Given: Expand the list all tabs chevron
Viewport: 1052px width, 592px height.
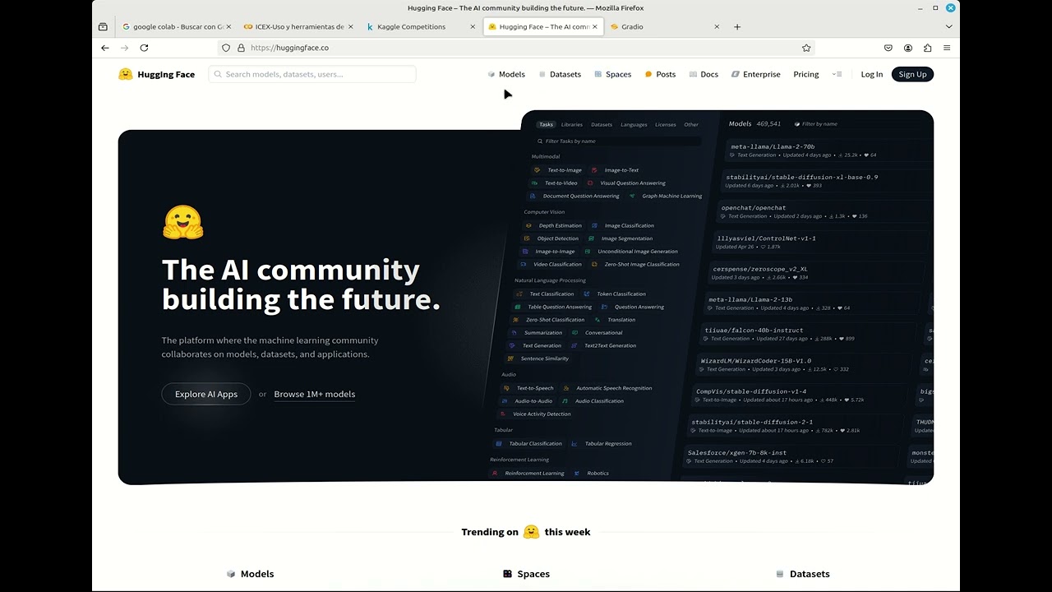Looking at the screenshot, I should 948,26.
